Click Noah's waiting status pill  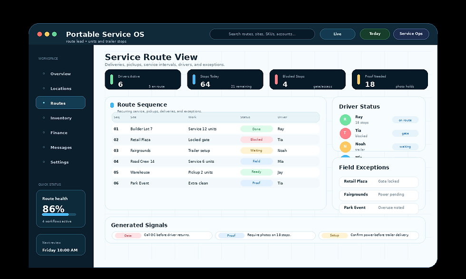coord(405,147)
